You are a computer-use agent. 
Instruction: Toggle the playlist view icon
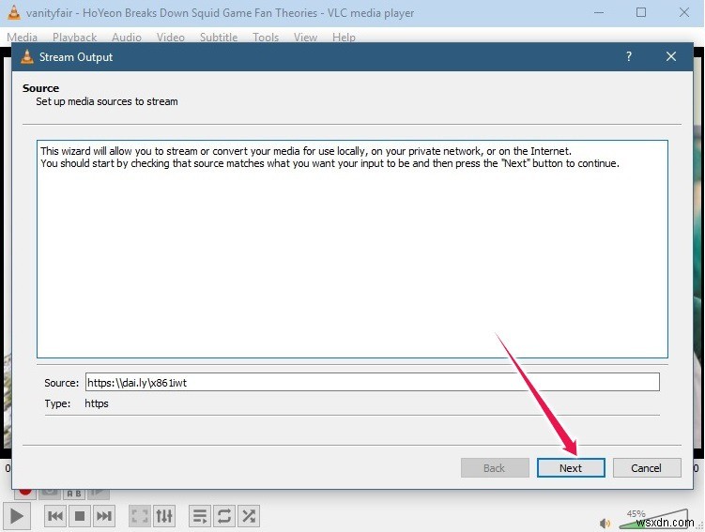click(x=200, y=516)
